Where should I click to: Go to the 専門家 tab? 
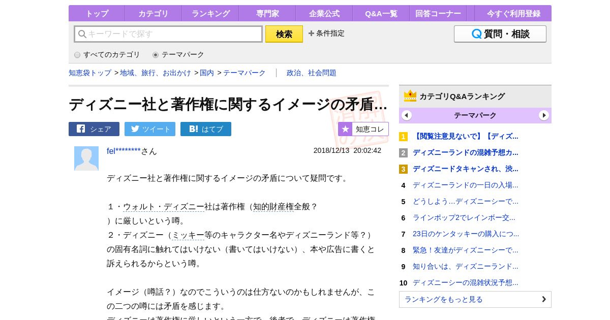[x=267, y=13]
